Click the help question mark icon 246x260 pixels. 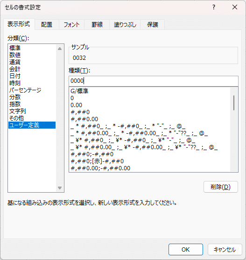214,7
